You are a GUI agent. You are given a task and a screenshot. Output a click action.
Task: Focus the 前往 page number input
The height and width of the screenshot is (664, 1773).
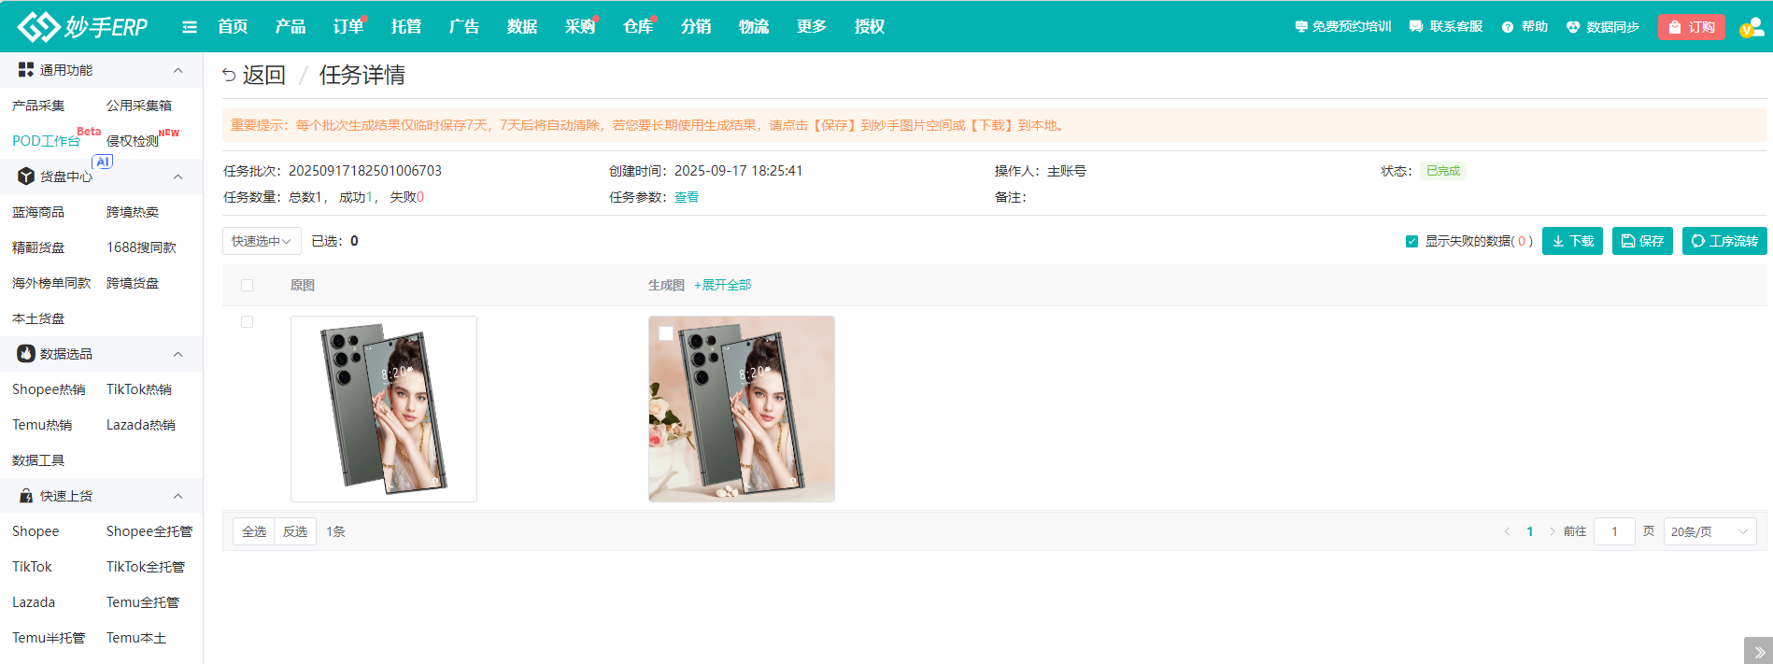coord(1614,531)
